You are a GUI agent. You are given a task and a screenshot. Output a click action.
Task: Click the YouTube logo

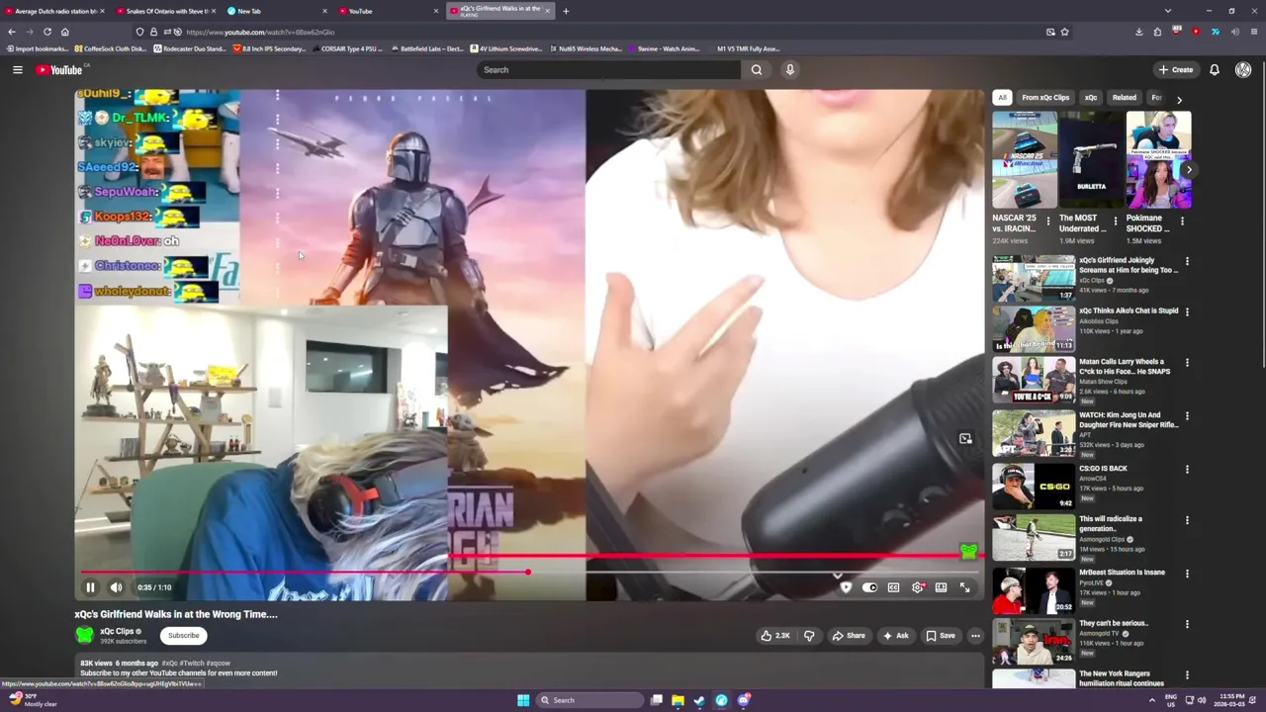pos(61,69)
